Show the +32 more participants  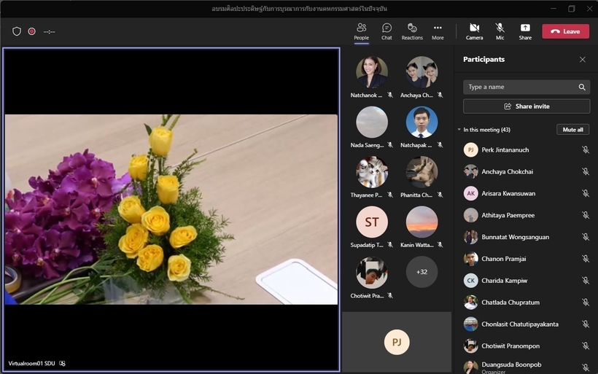pos(422,272)
